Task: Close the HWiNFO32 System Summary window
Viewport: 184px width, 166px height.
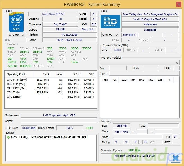Action: [179, 4]
